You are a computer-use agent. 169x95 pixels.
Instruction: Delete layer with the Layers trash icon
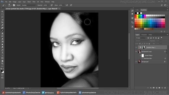pos(165,88)
